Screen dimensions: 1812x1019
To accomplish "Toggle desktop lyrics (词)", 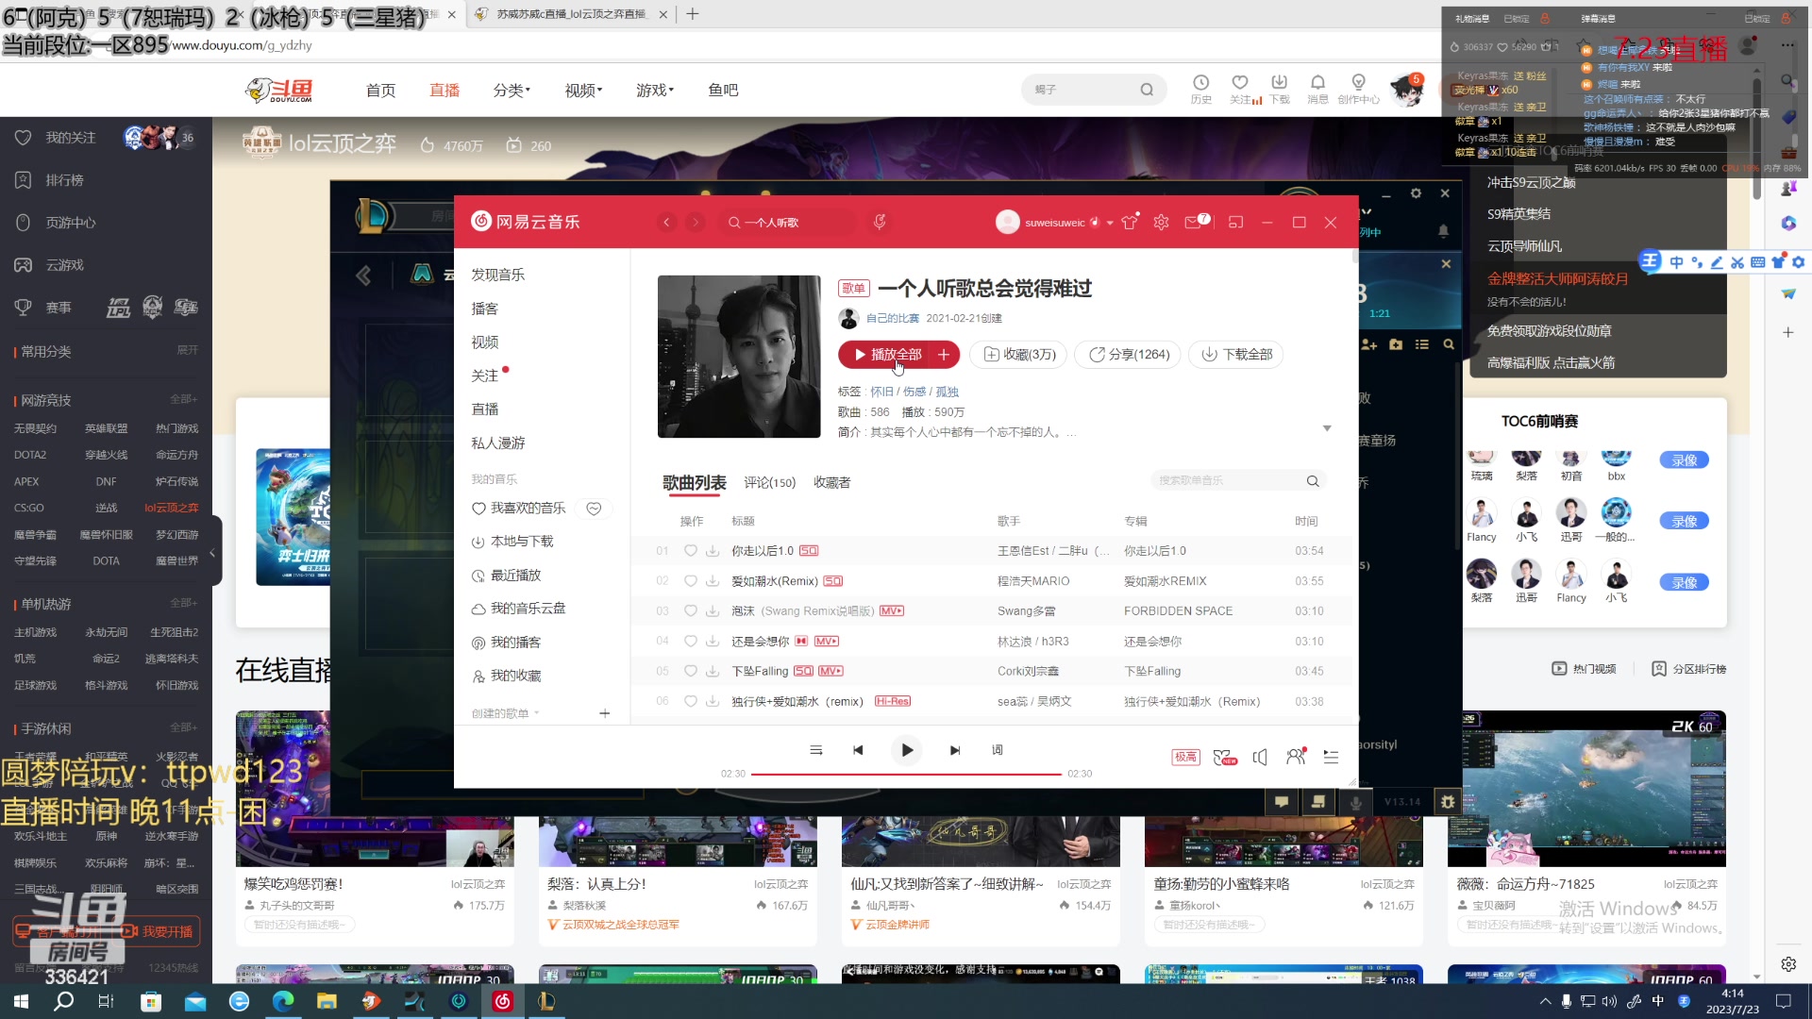I will 998,750.
